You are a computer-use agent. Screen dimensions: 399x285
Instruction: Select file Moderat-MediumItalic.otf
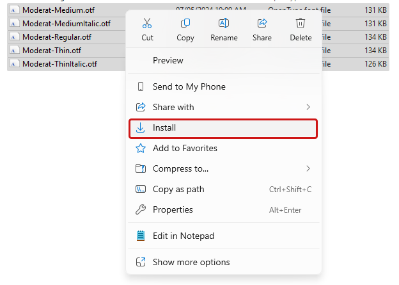(x=66, y=24)
